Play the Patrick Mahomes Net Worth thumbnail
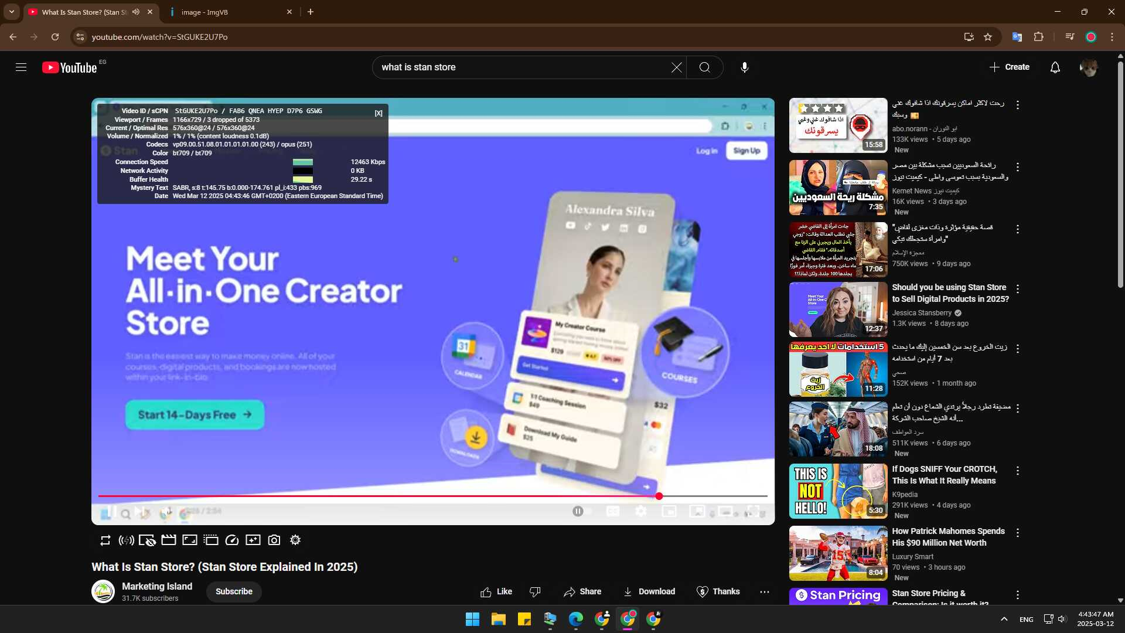This screenshot has height=633, width=1125. [x=838, y=553]
